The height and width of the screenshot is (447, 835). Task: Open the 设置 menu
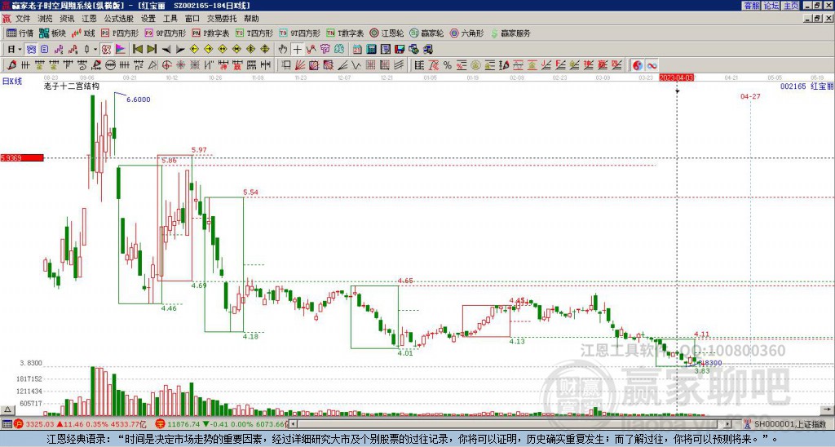pyautogui.click(x=148, y=19)
